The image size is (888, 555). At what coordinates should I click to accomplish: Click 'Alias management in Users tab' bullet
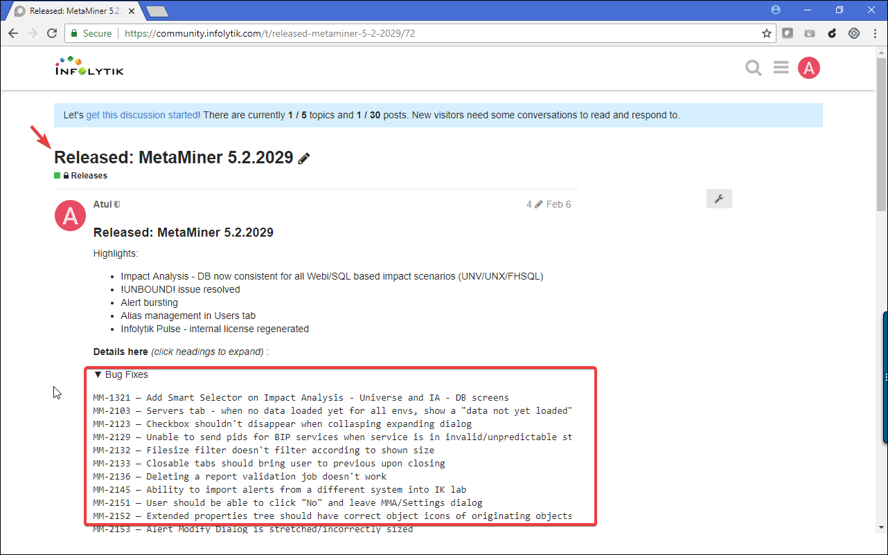[188, 316]
